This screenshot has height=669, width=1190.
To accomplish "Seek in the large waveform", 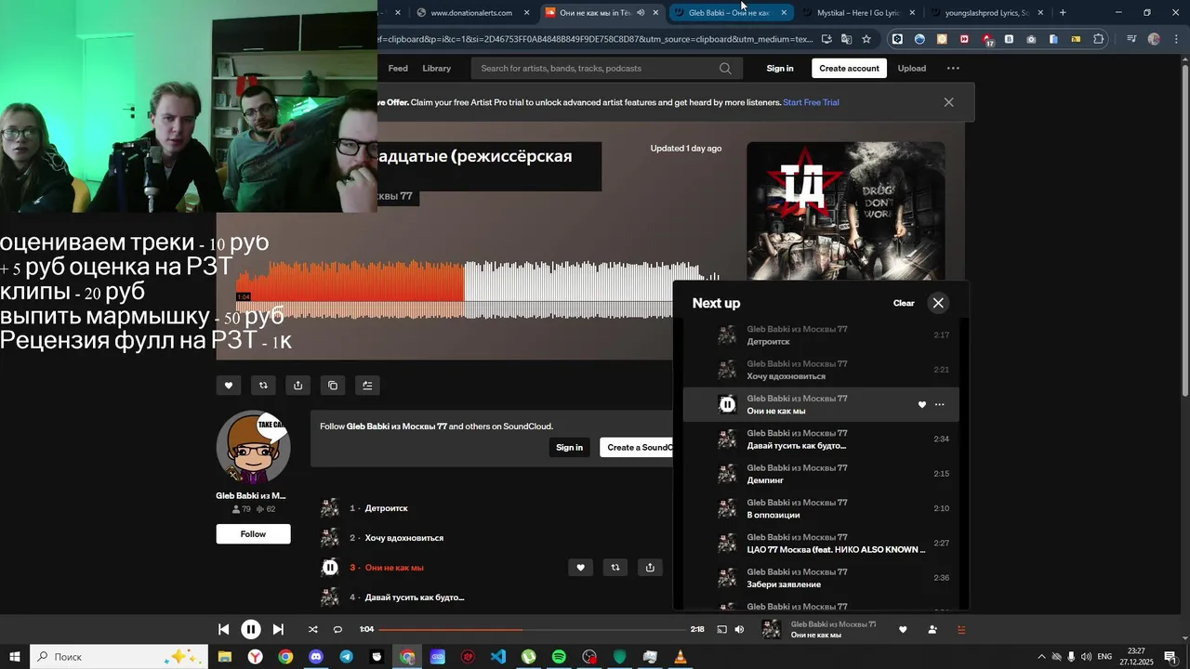I will tap(478, 289).
